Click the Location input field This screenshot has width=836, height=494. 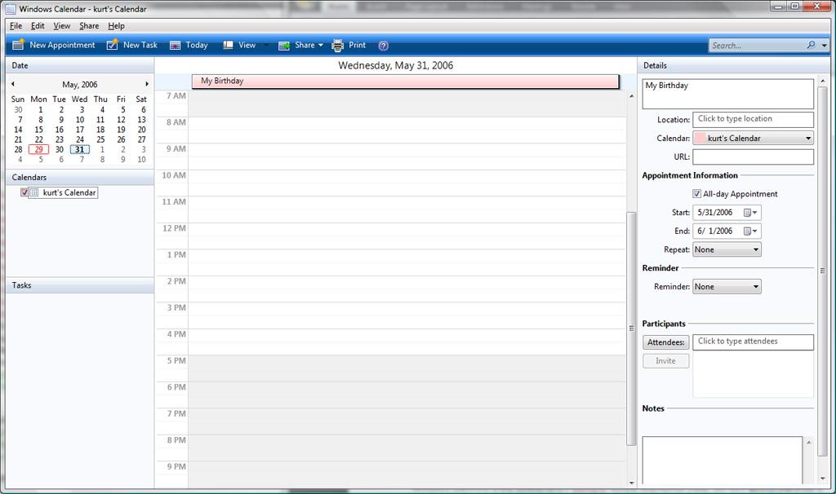753,119
